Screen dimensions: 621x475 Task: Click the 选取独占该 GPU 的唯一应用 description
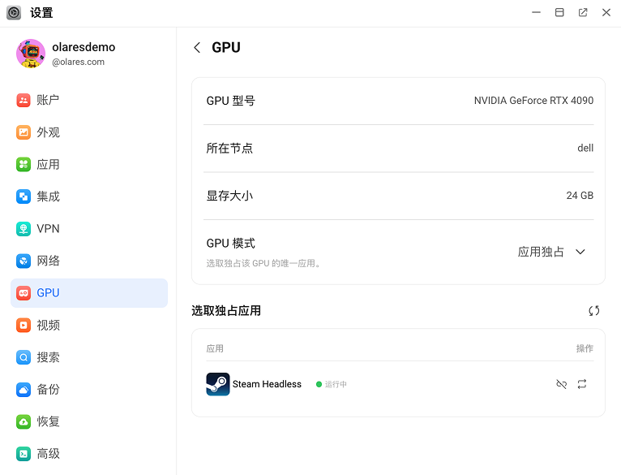pos(263,264)
